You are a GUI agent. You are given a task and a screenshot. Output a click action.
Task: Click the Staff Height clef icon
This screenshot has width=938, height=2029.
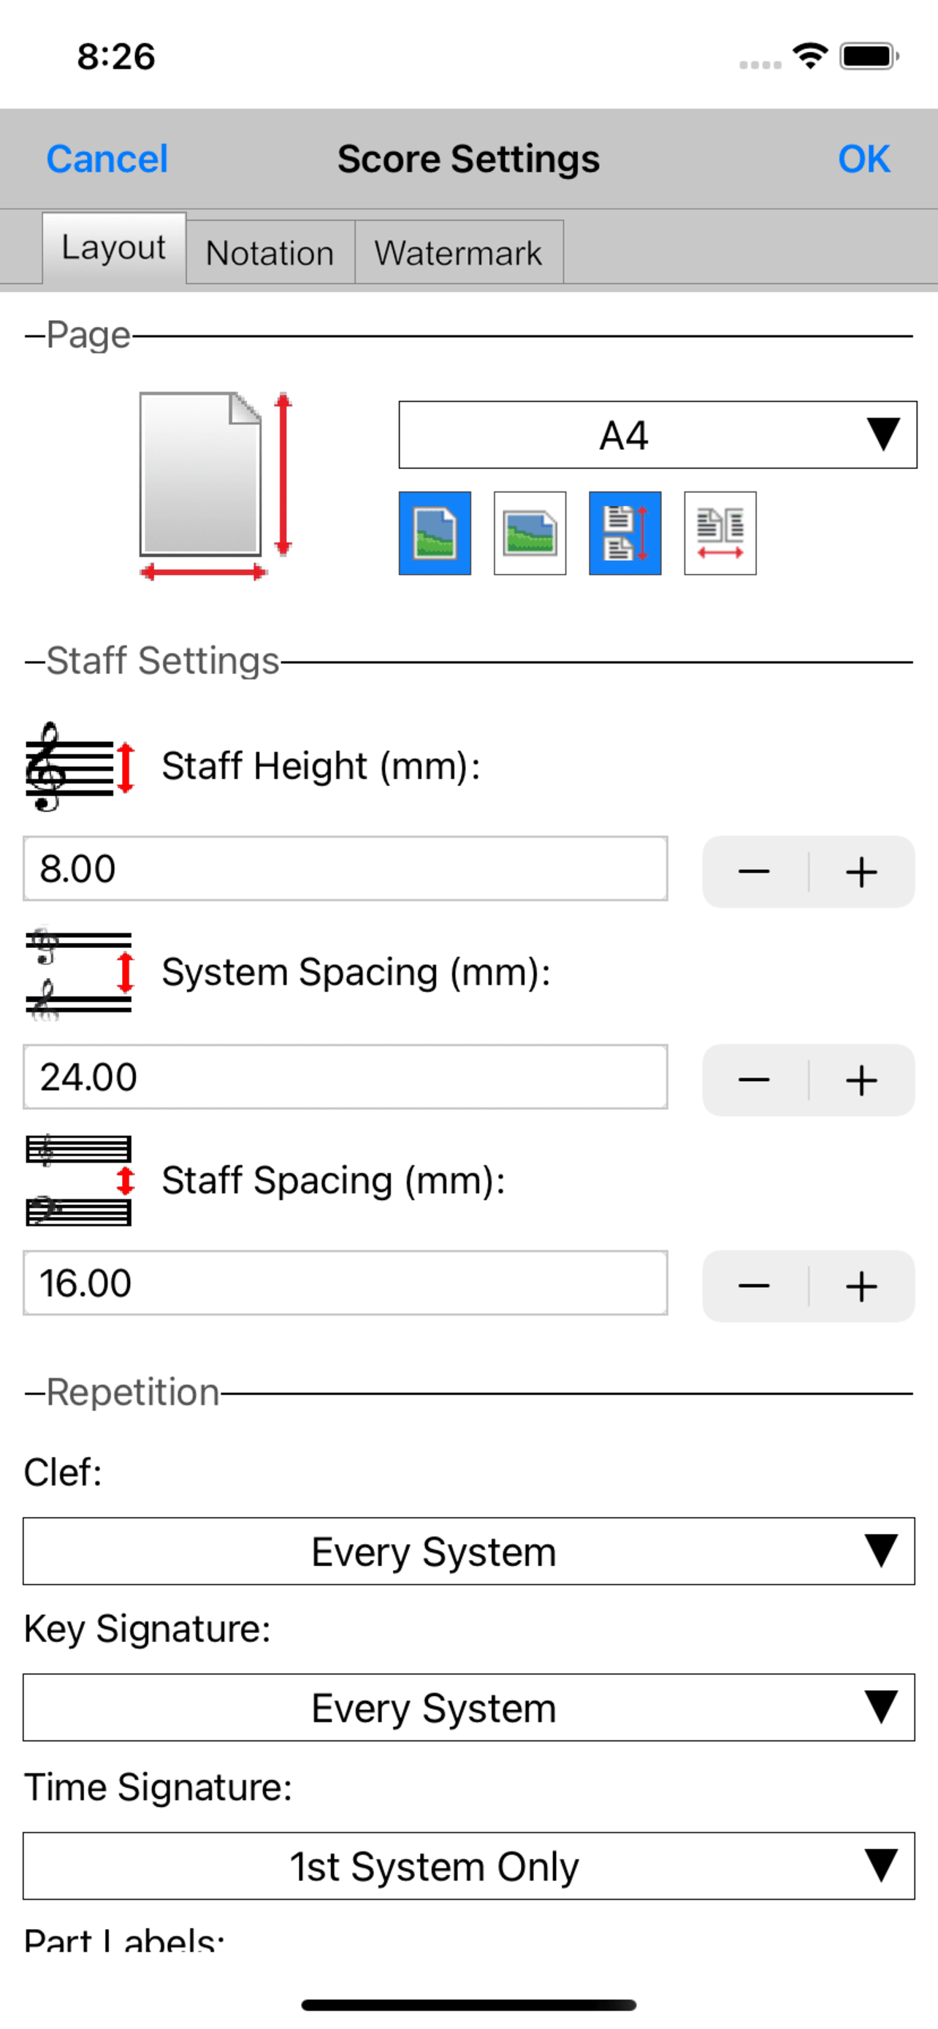pos(80,766)
